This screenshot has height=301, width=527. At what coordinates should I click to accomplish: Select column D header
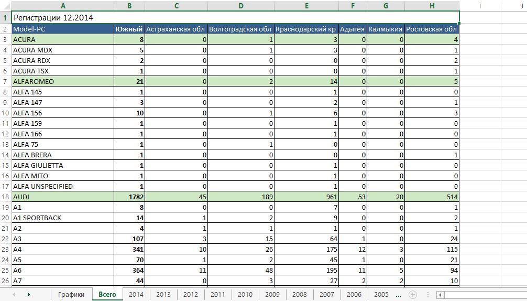pos(241,6)
